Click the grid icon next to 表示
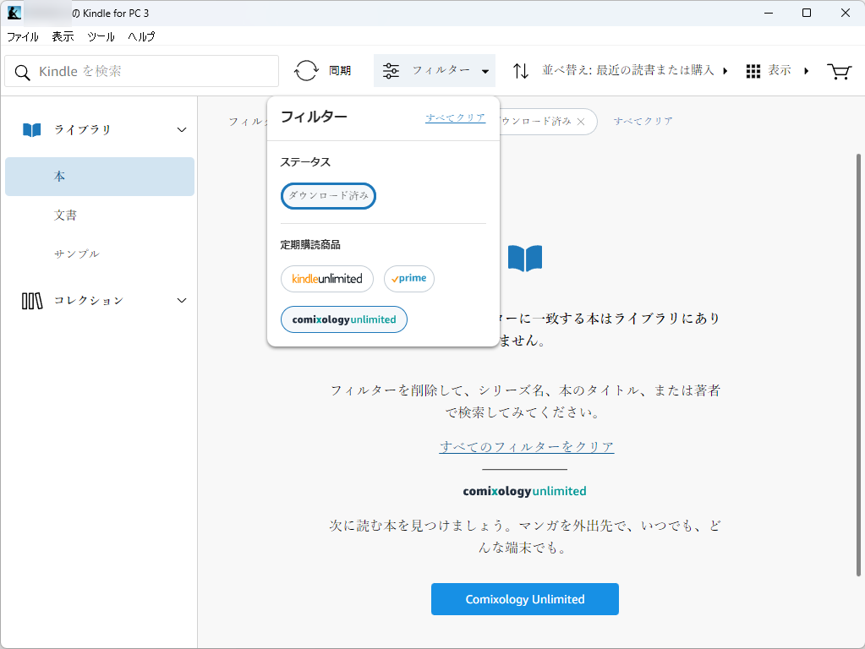Viewport: 865px width, 649px height. tap(753, 71)
